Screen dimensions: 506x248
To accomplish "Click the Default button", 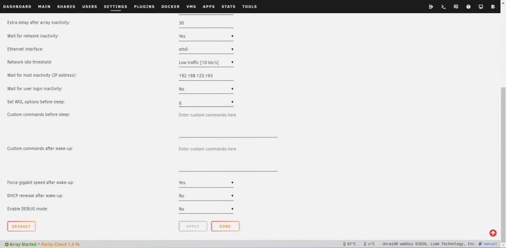I will [x=21, y=226].
